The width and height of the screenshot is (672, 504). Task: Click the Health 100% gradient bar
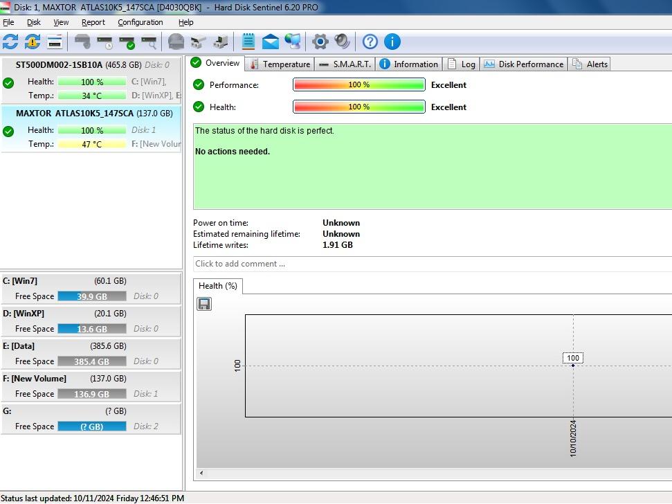click(x=358, y=107)
